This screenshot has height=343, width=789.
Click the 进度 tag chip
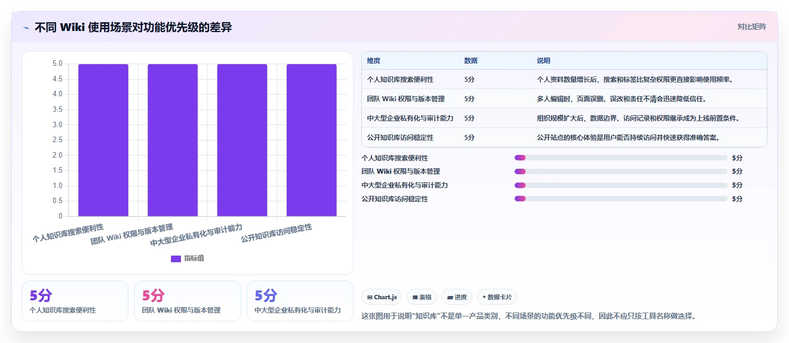pos(457,297)
